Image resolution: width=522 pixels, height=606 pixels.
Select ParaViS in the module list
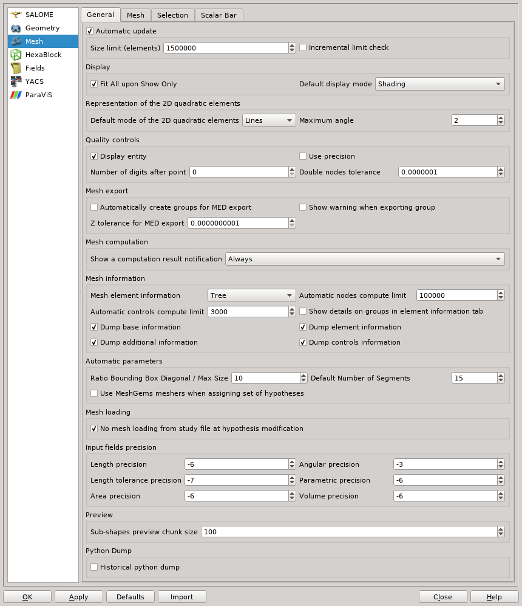point(43,95)
